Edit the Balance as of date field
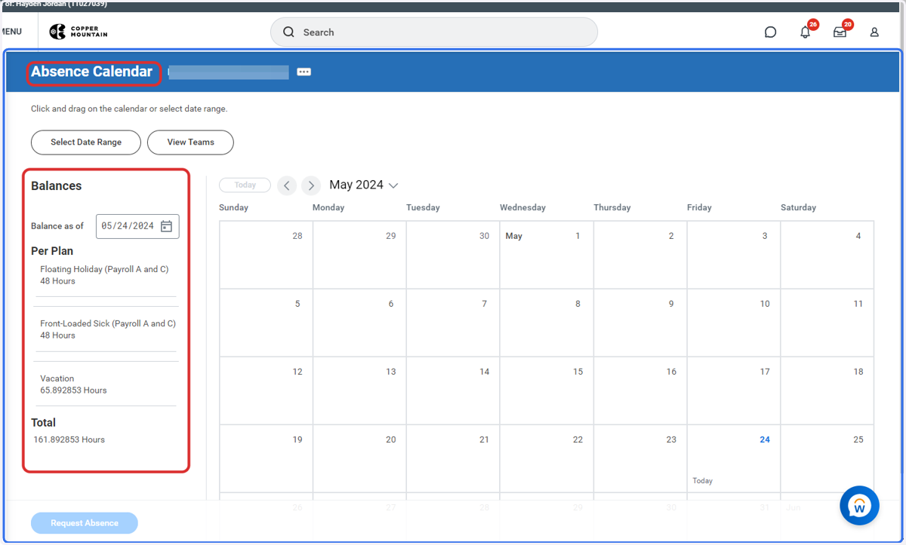This screenshot has width=906, height=545. [137, 226]
